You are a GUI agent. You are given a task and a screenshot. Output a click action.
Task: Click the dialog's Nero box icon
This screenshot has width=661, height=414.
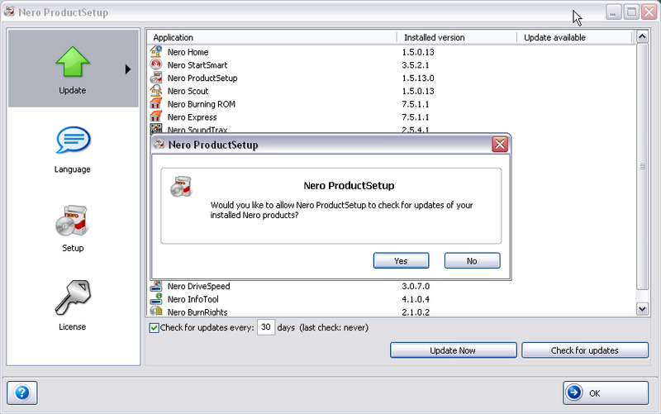pos(181,187)
